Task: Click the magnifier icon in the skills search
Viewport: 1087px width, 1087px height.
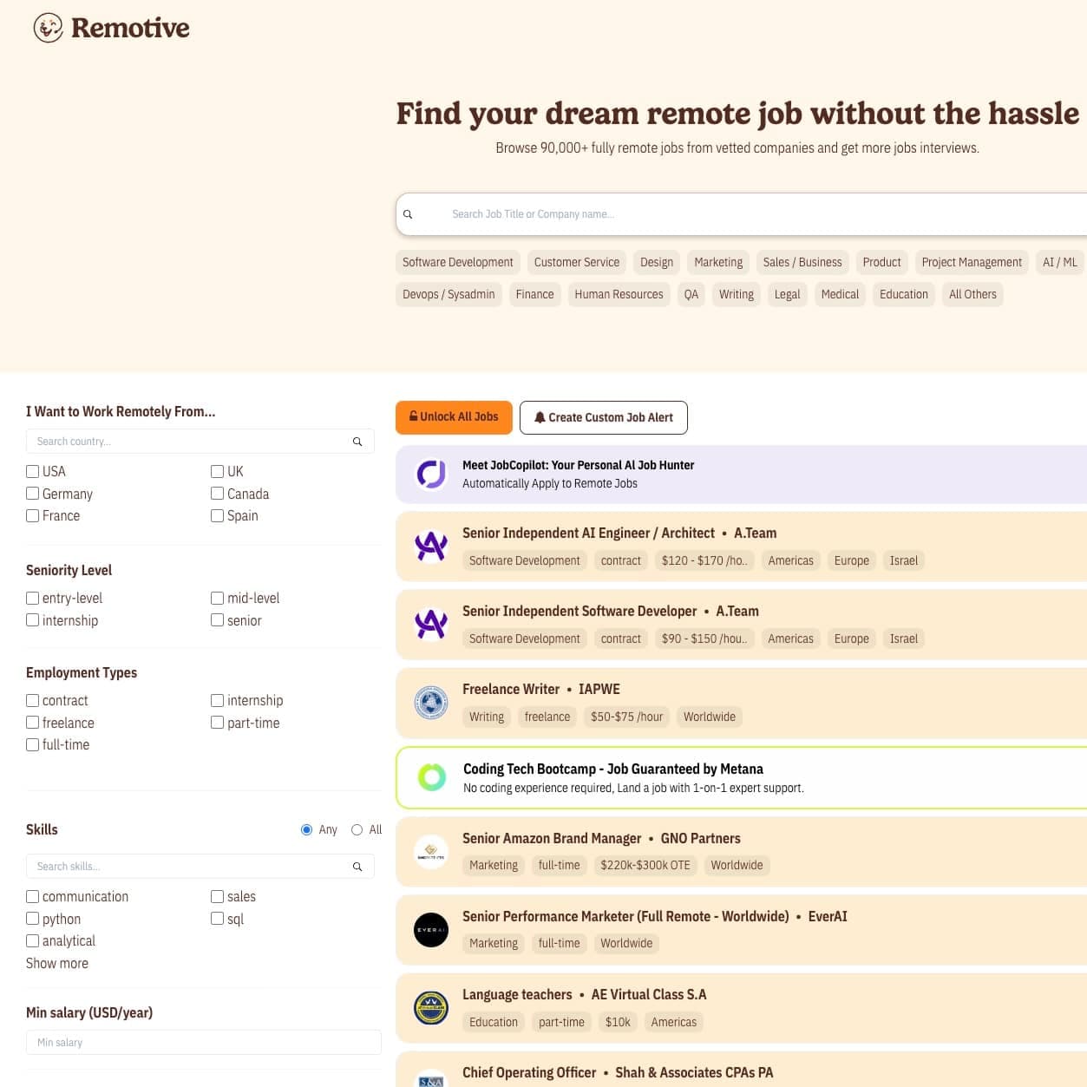Action: (x=357, y=866)
